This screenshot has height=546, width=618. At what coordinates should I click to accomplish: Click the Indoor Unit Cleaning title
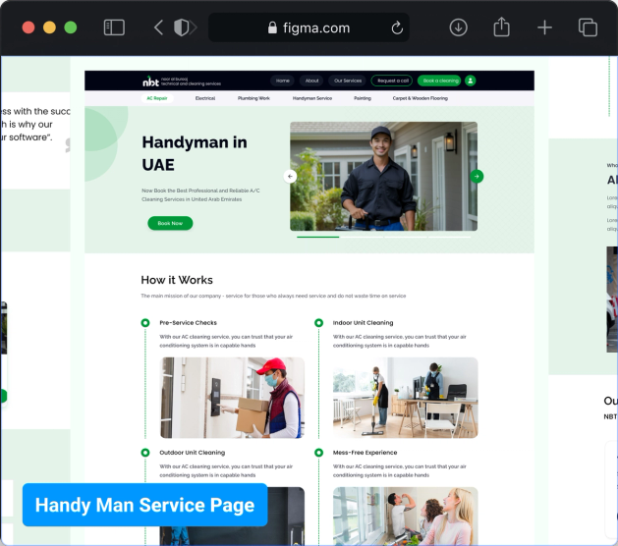[x=363, y=323]
